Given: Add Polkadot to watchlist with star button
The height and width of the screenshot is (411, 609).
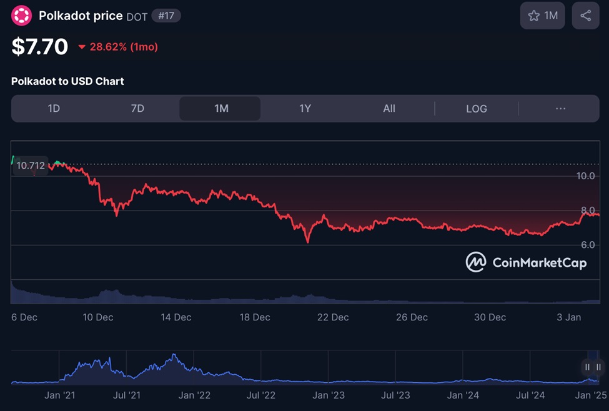Looking at the screenshot, I should tap(542, 16).
